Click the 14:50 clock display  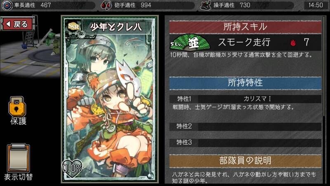pos(316,5)
